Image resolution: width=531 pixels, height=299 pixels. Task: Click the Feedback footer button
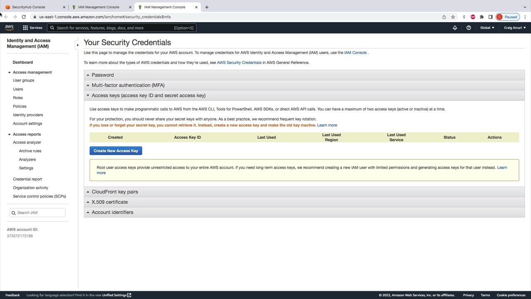point(12,295)
